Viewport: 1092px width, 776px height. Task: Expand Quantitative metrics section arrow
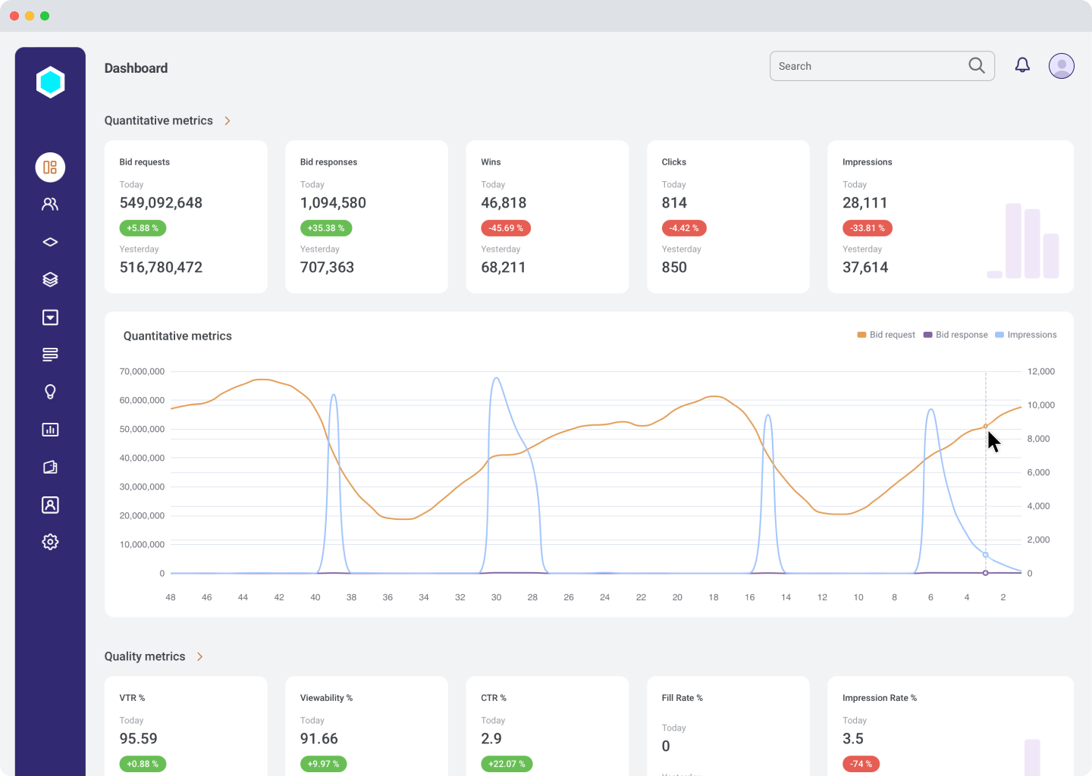(x=227, y=120)
